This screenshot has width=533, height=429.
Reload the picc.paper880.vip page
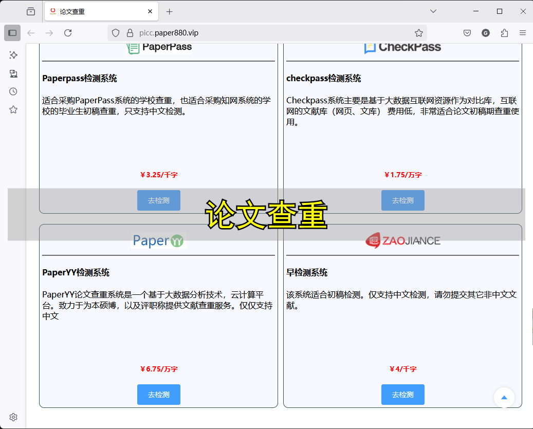point(68,32)
